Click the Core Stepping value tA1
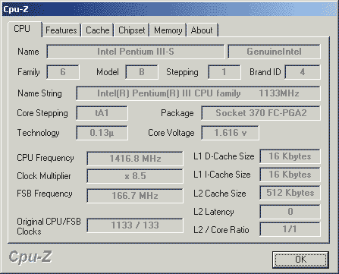 [102, 113]
